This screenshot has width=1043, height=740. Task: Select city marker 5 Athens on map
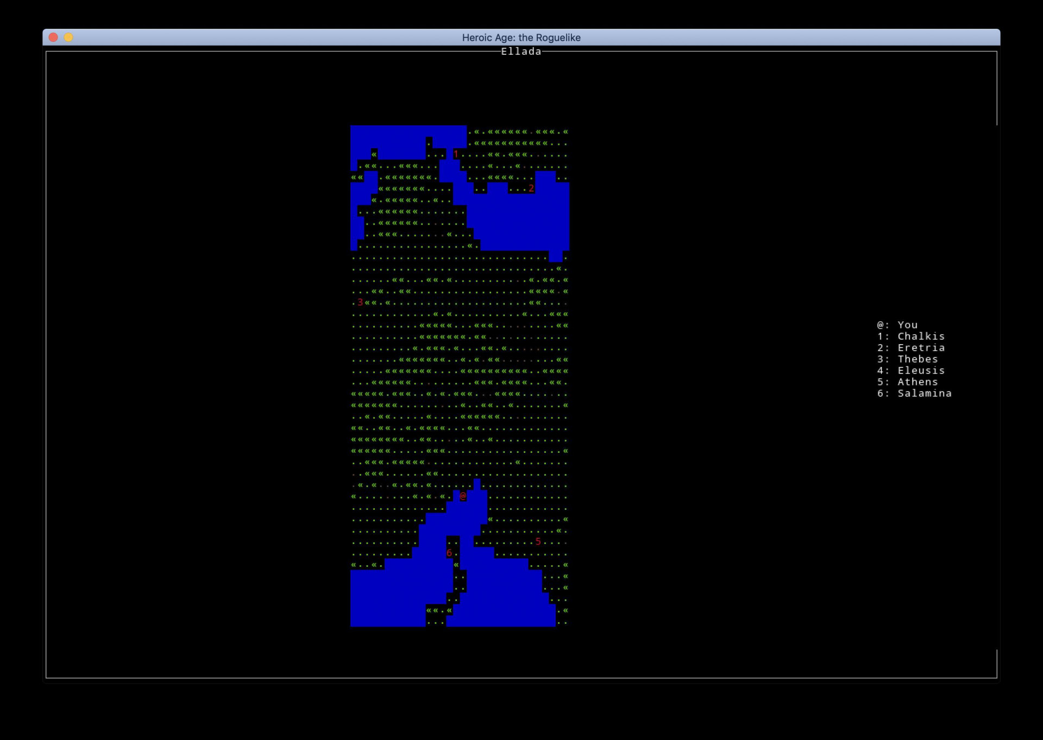538,542
